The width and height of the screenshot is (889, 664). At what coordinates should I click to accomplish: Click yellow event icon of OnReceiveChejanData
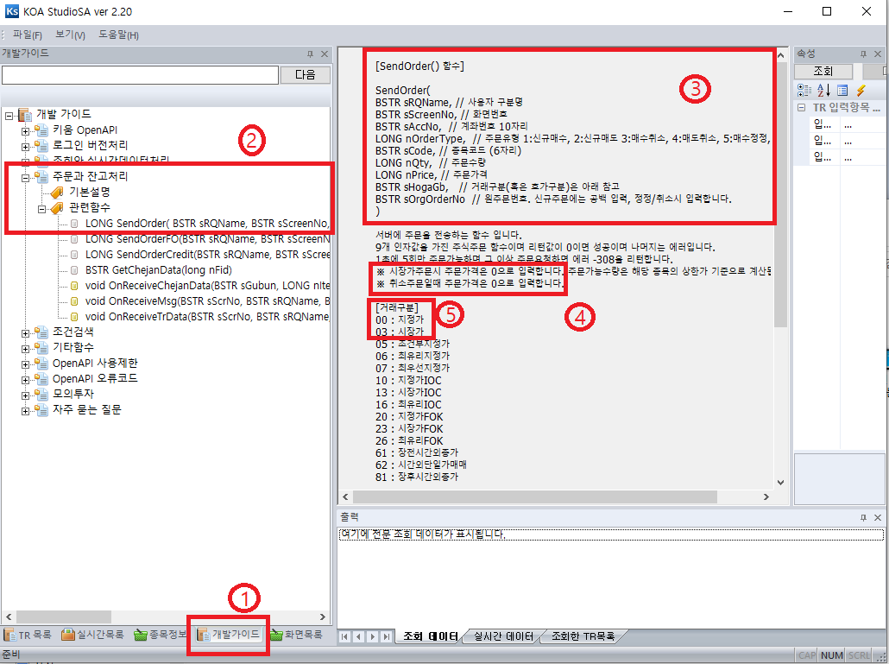[x=74, y=286]
